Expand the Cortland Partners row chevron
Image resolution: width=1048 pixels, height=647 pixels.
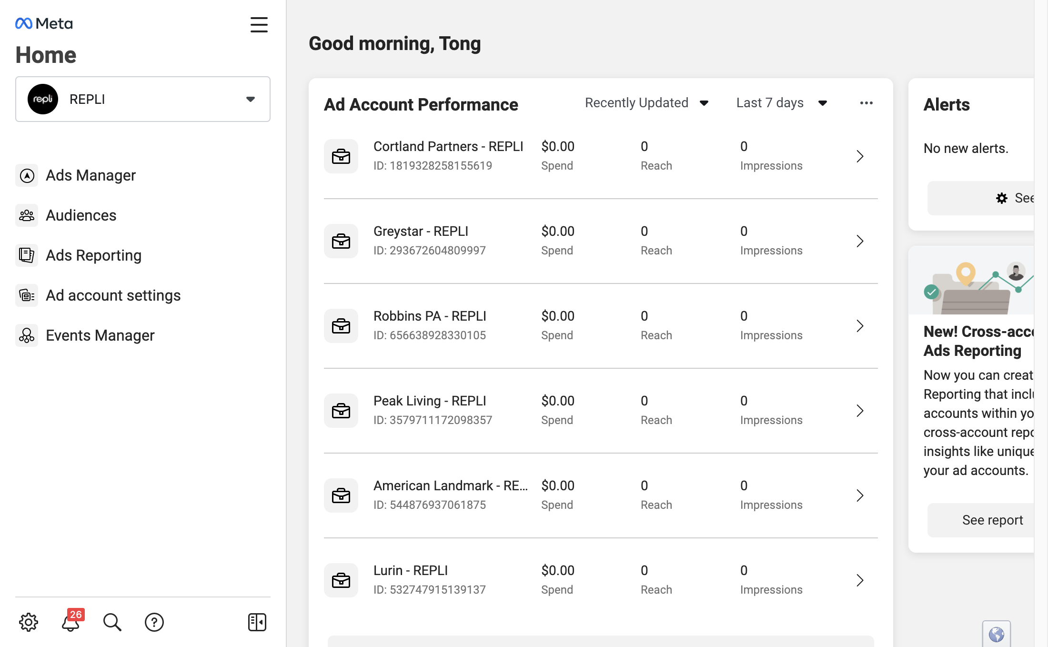[860, 156]
